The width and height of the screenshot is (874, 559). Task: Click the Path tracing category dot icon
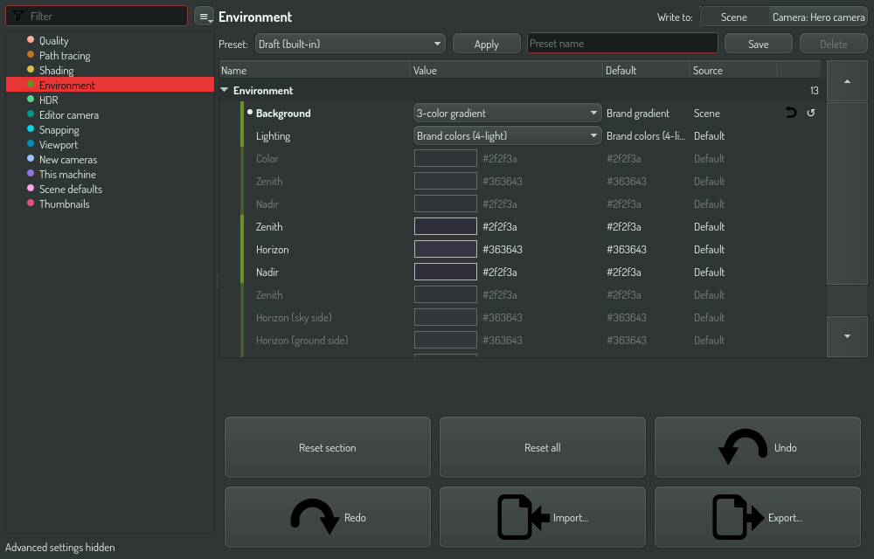[31, 54]
